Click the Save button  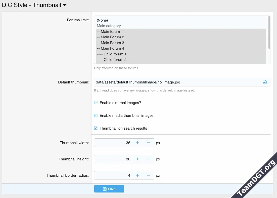coord(109,189)
